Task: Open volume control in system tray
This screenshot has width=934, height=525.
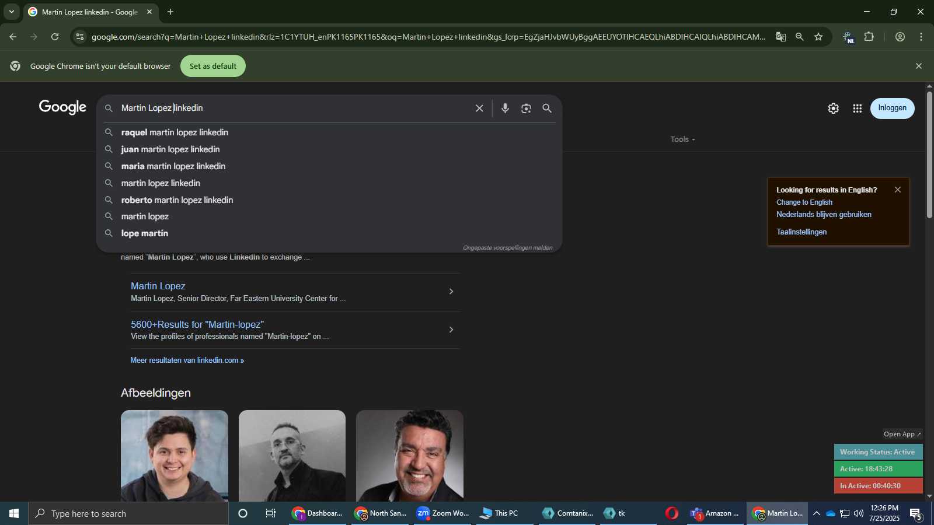Action: point(859,513)
